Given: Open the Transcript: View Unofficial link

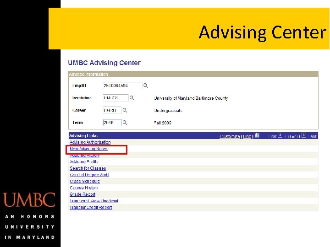Looking at the screenshot, I should [x=94, y=201].
